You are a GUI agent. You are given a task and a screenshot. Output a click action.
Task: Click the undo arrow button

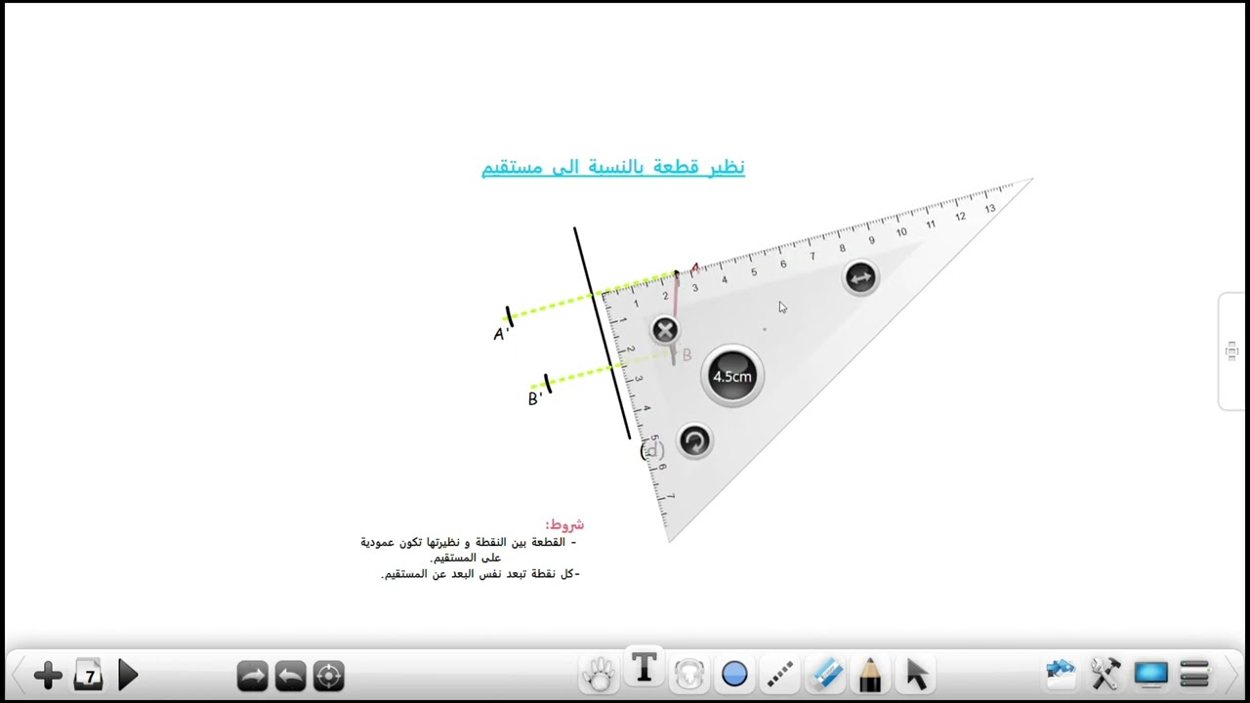coord(290,676)
